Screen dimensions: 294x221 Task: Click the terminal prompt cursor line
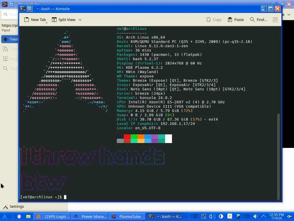coord(43,197)
